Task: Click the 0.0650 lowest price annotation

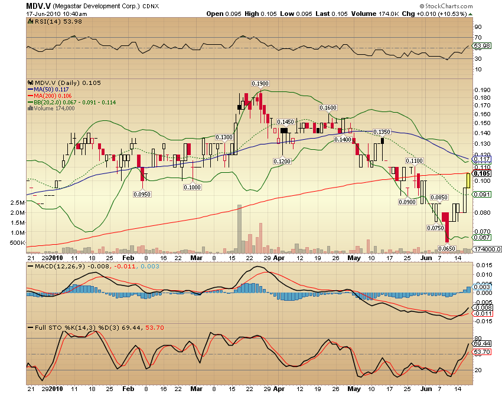Action: click(446, 248)
